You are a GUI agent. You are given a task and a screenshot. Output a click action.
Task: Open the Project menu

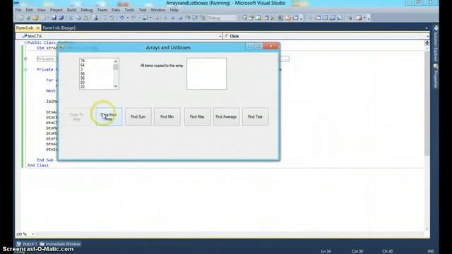56,10
